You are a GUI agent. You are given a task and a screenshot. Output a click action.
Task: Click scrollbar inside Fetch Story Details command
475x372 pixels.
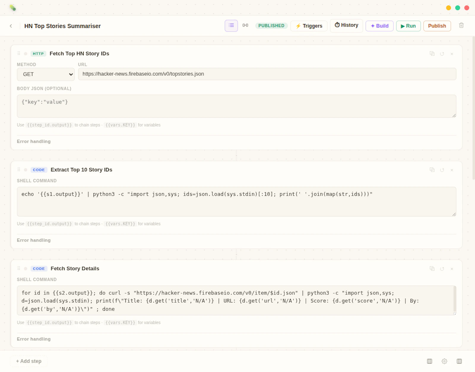[455, 299]
